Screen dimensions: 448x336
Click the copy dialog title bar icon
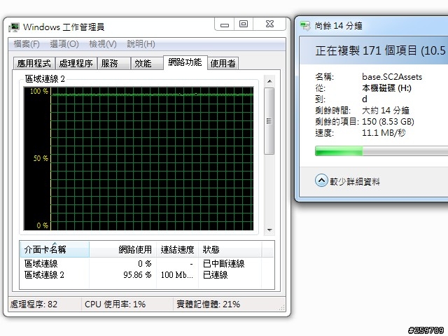(x=305, y=26)
